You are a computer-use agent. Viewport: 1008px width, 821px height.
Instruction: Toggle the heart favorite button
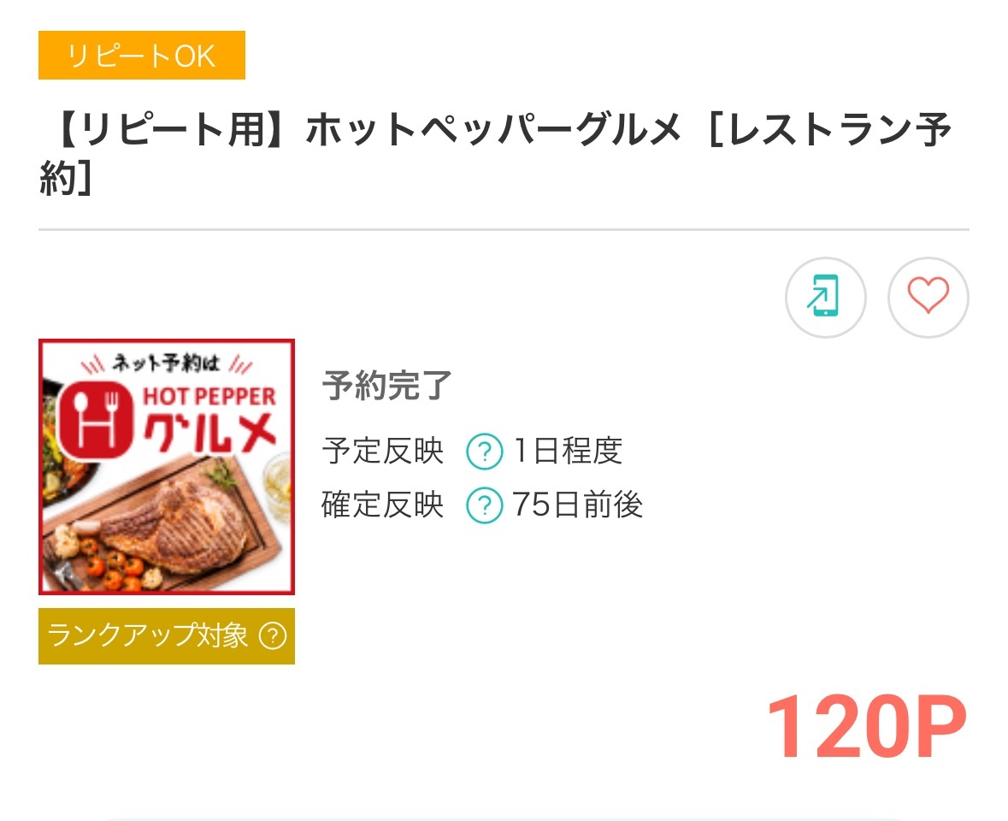928,298
